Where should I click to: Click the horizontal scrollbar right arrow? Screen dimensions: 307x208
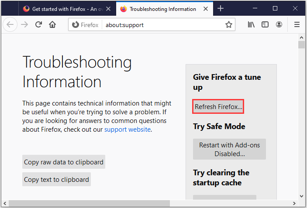294,204
